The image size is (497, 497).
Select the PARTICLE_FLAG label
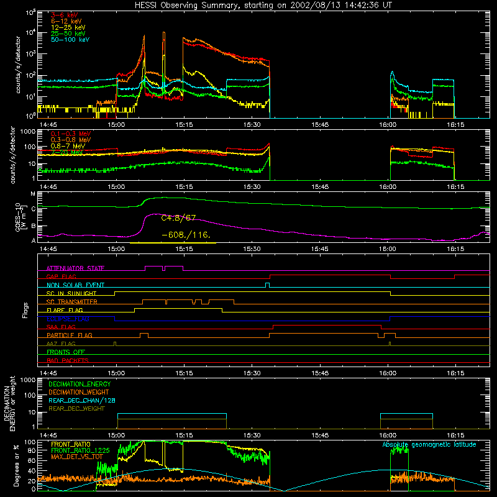[70, 335]
